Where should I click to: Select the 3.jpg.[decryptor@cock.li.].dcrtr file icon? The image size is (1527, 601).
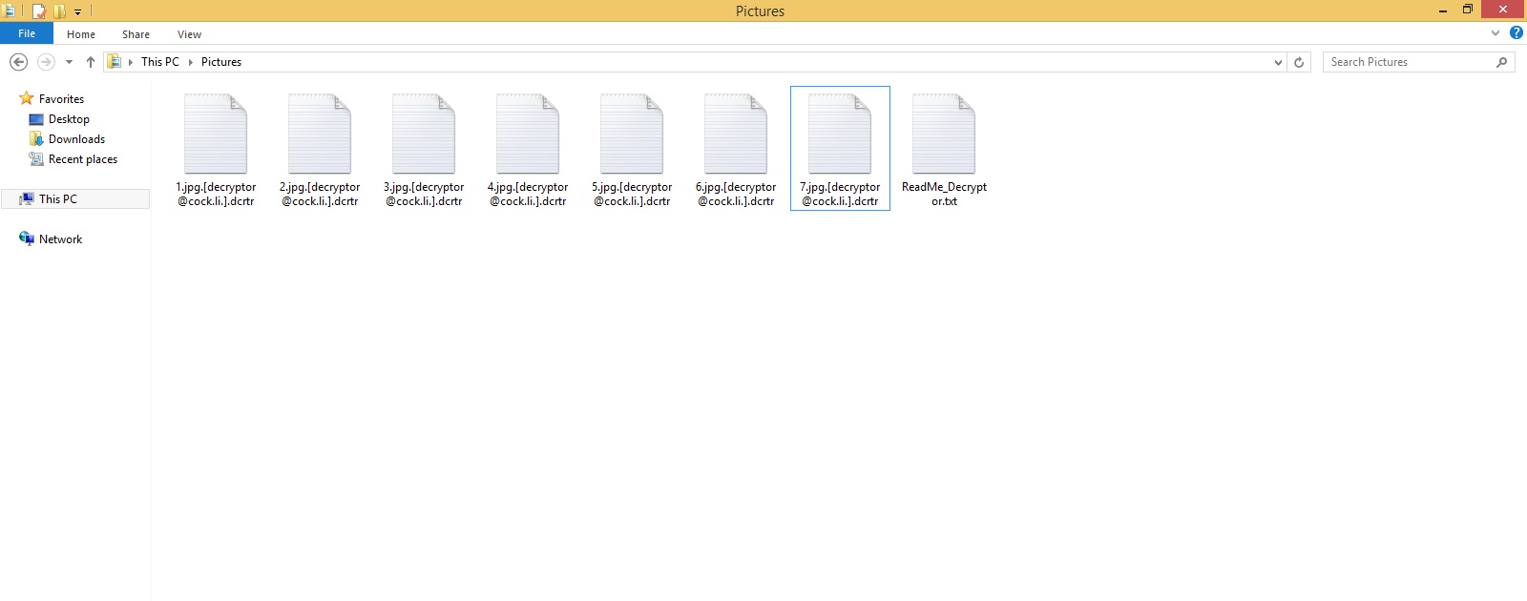(x=424, y=134)
